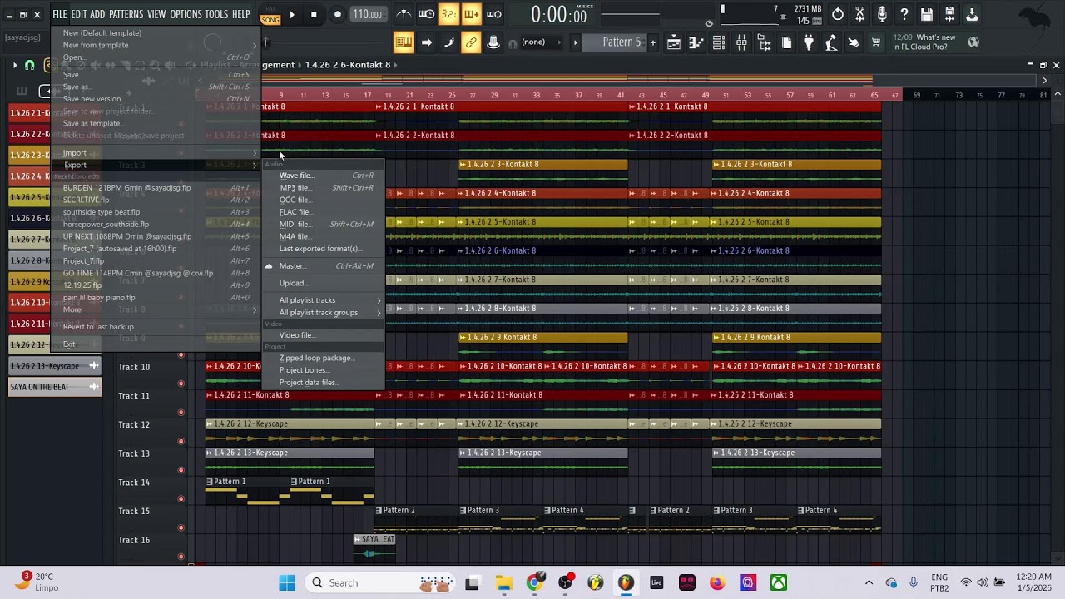Screen dimensions: 1065x599
Task: Click What's new in FL Cloud Pro
Action: (924, 42)
